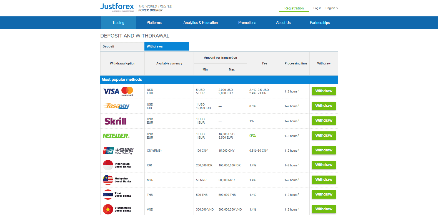Image resolution: width=438 pixels, height=215 pixels.
Task: Withdraw via Visa Mastercard
Action: 324,91
